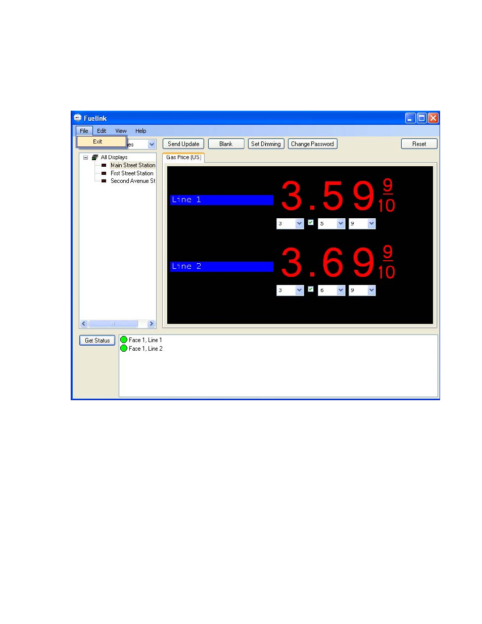Click the Fuelink application icon in title bar

pyautogui.click(x=77, y=118)
